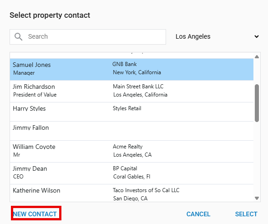This screenshot has height=224, width=268.
Task: Click the scroll up arrow in the list
Action: tap(257, 57)
